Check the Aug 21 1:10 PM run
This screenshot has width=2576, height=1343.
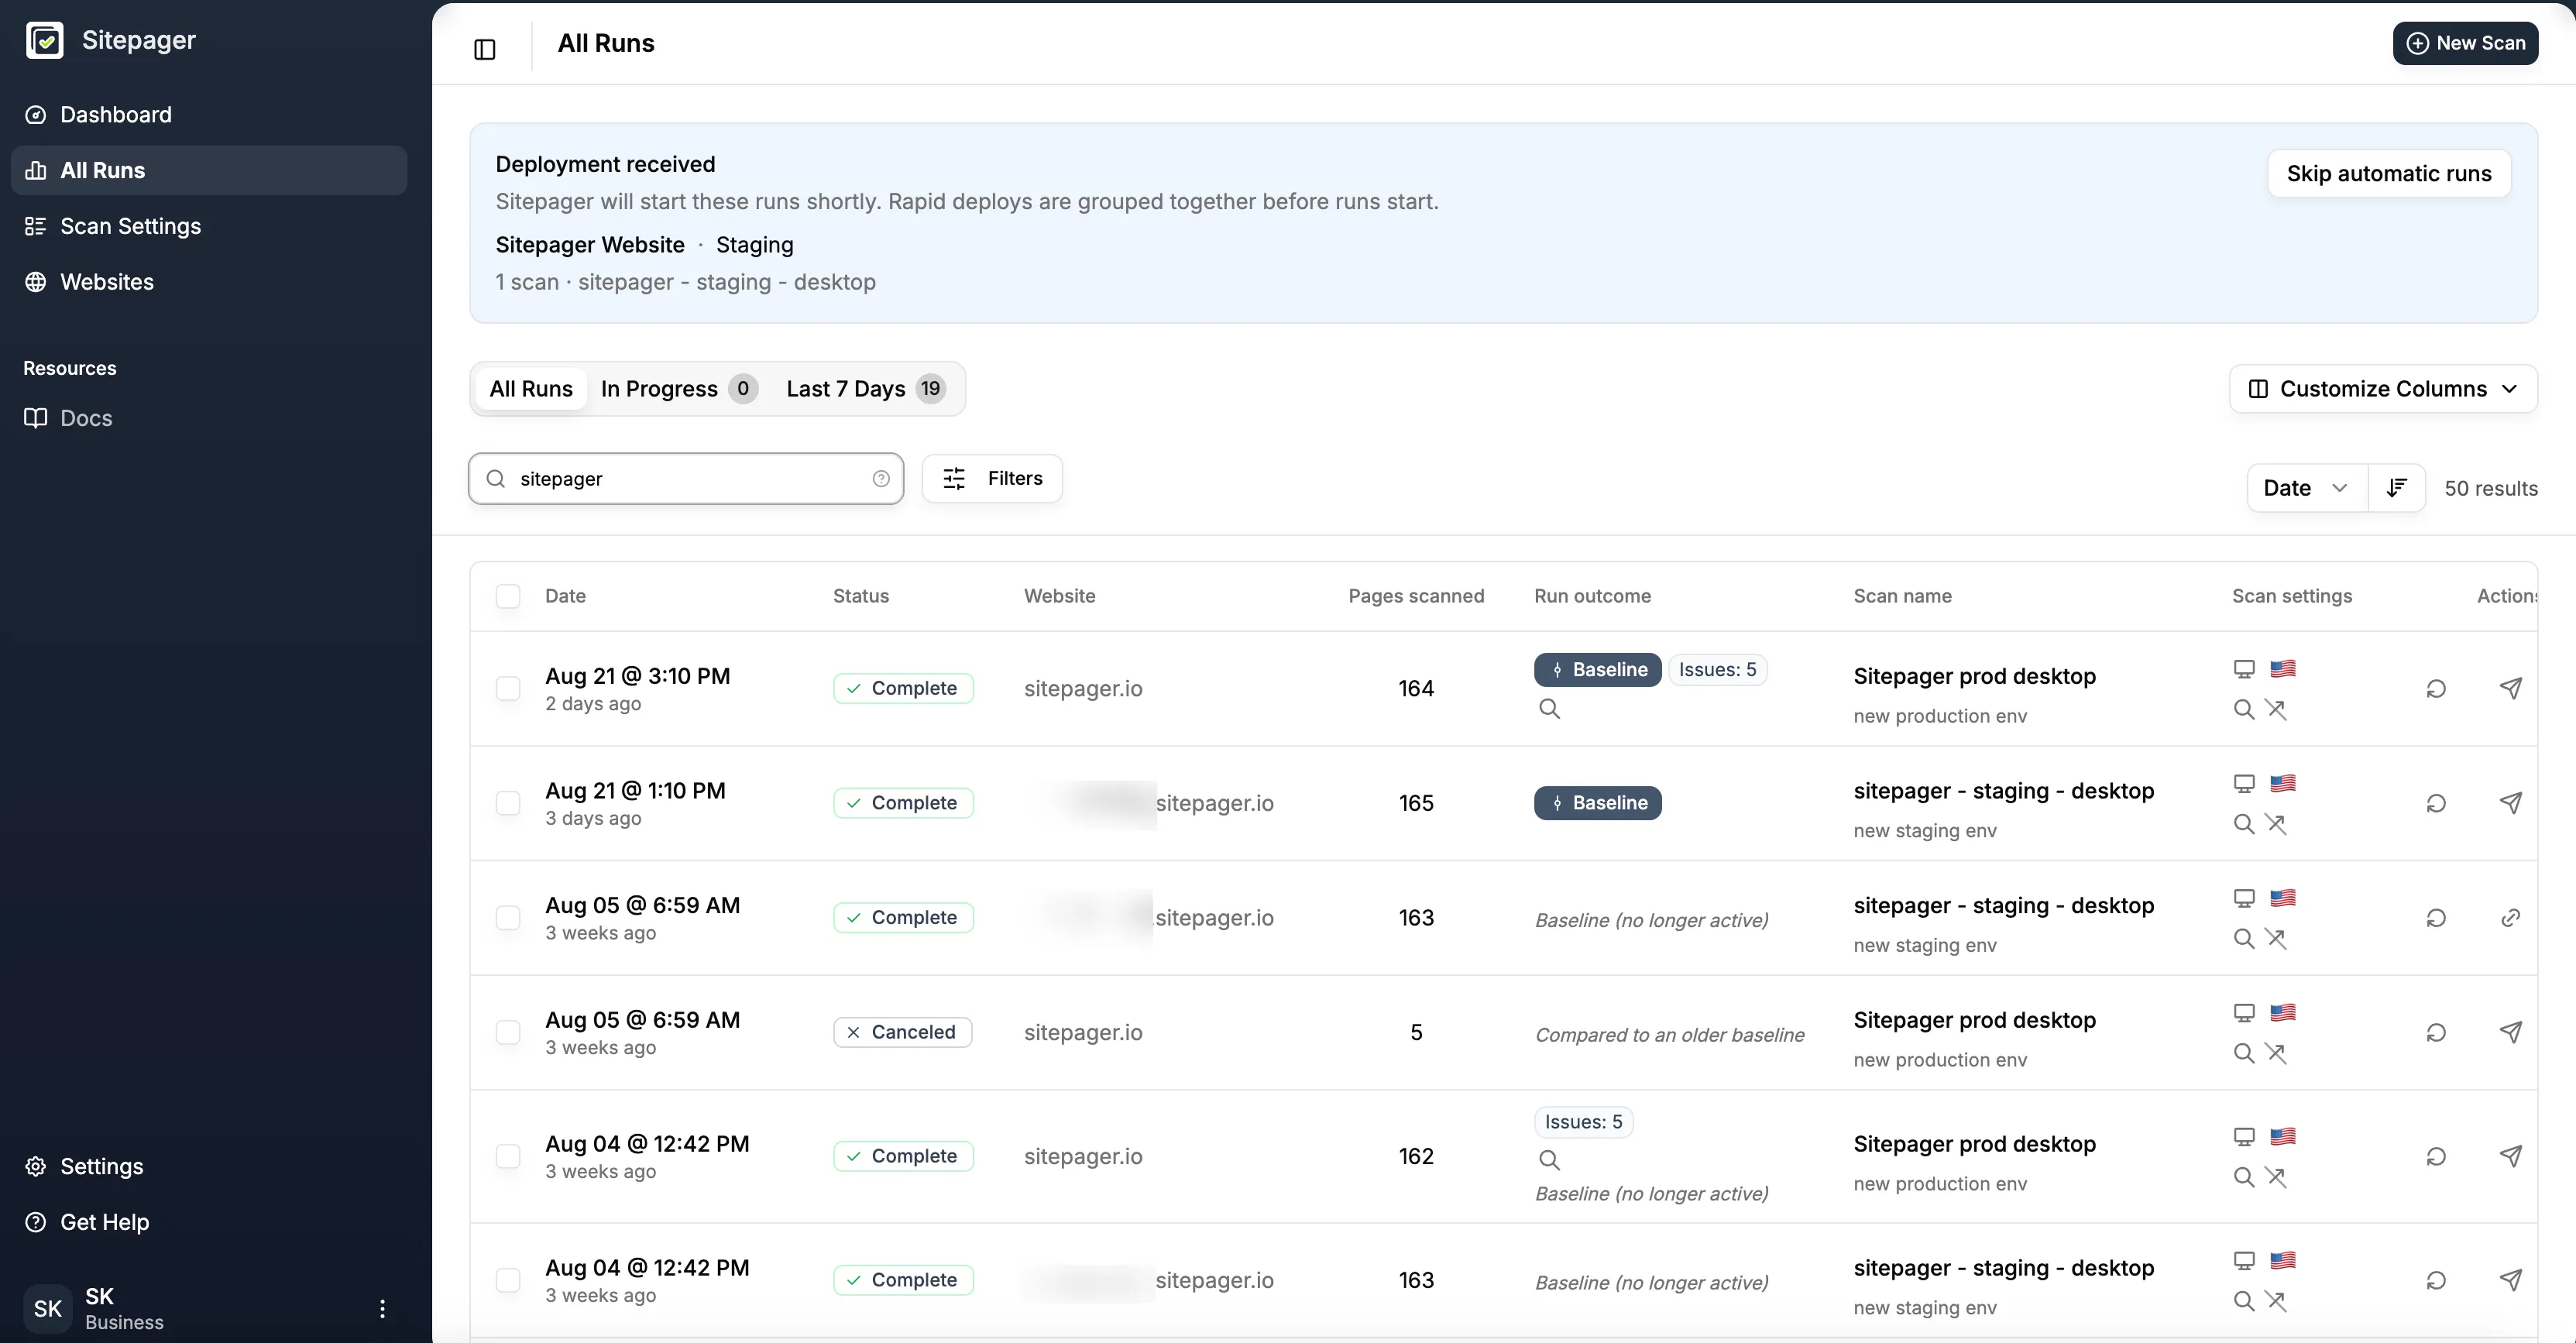[x=508, y=803]
